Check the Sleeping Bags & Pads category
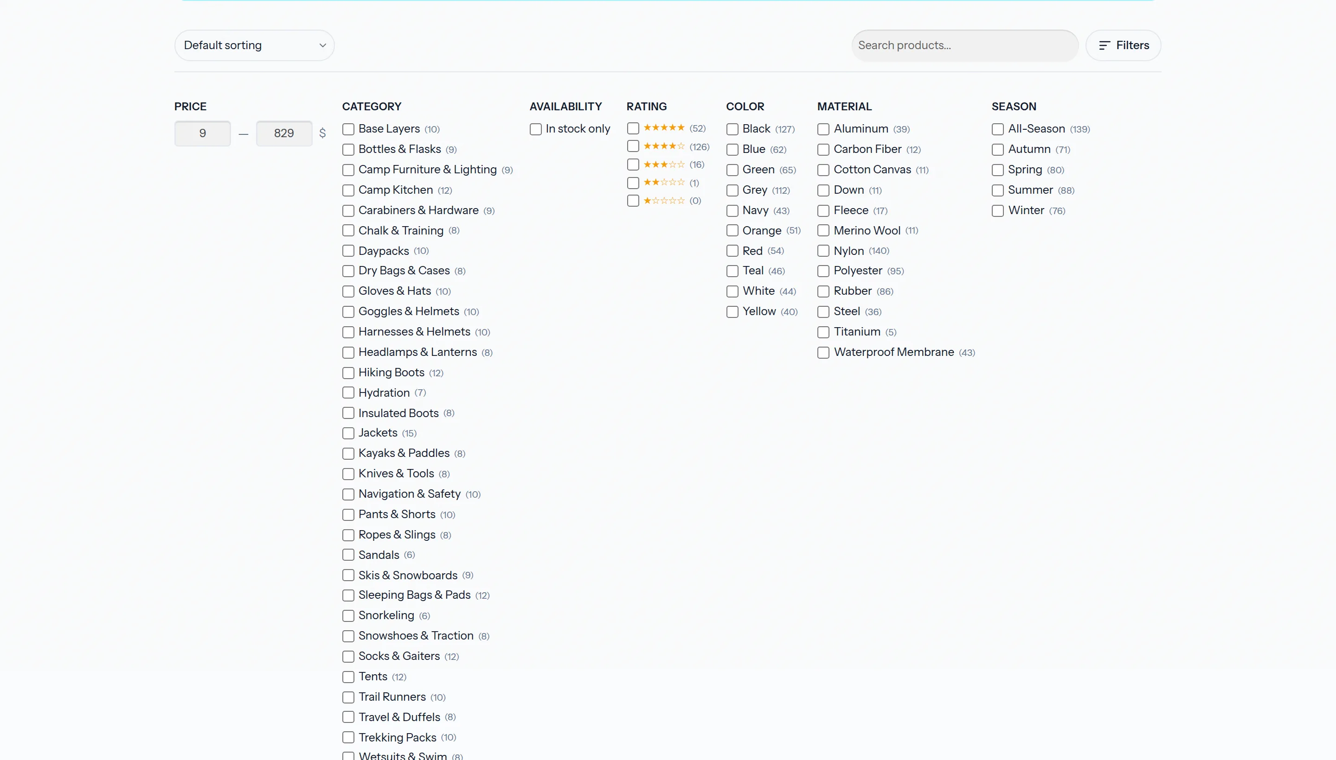 pyautogui.click(x=348, y=595)
